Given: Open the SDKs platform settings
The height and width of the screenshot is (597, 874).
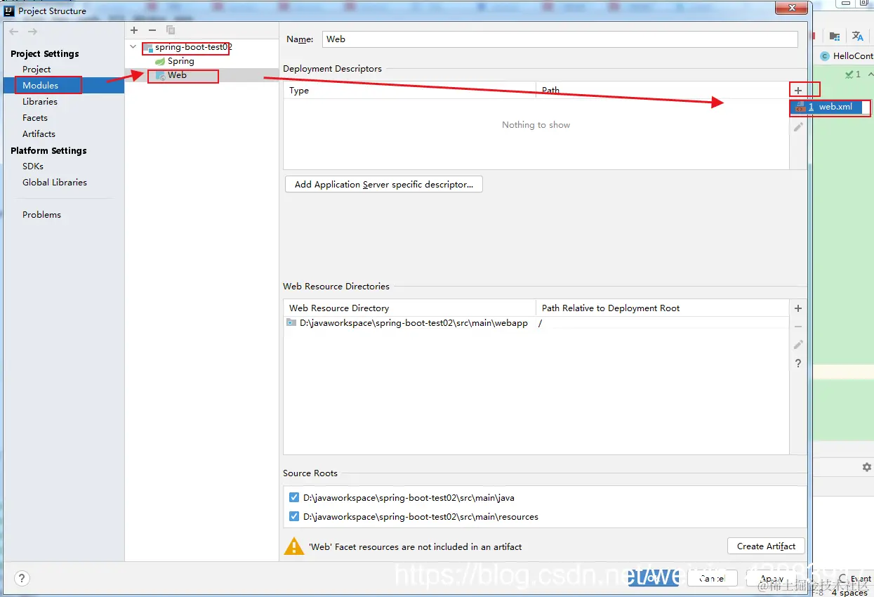Looking at the screenshot, I should coord(33,166).
